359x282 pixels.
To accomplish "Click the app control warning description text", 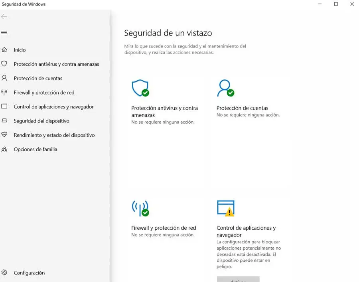I will 249,254.
